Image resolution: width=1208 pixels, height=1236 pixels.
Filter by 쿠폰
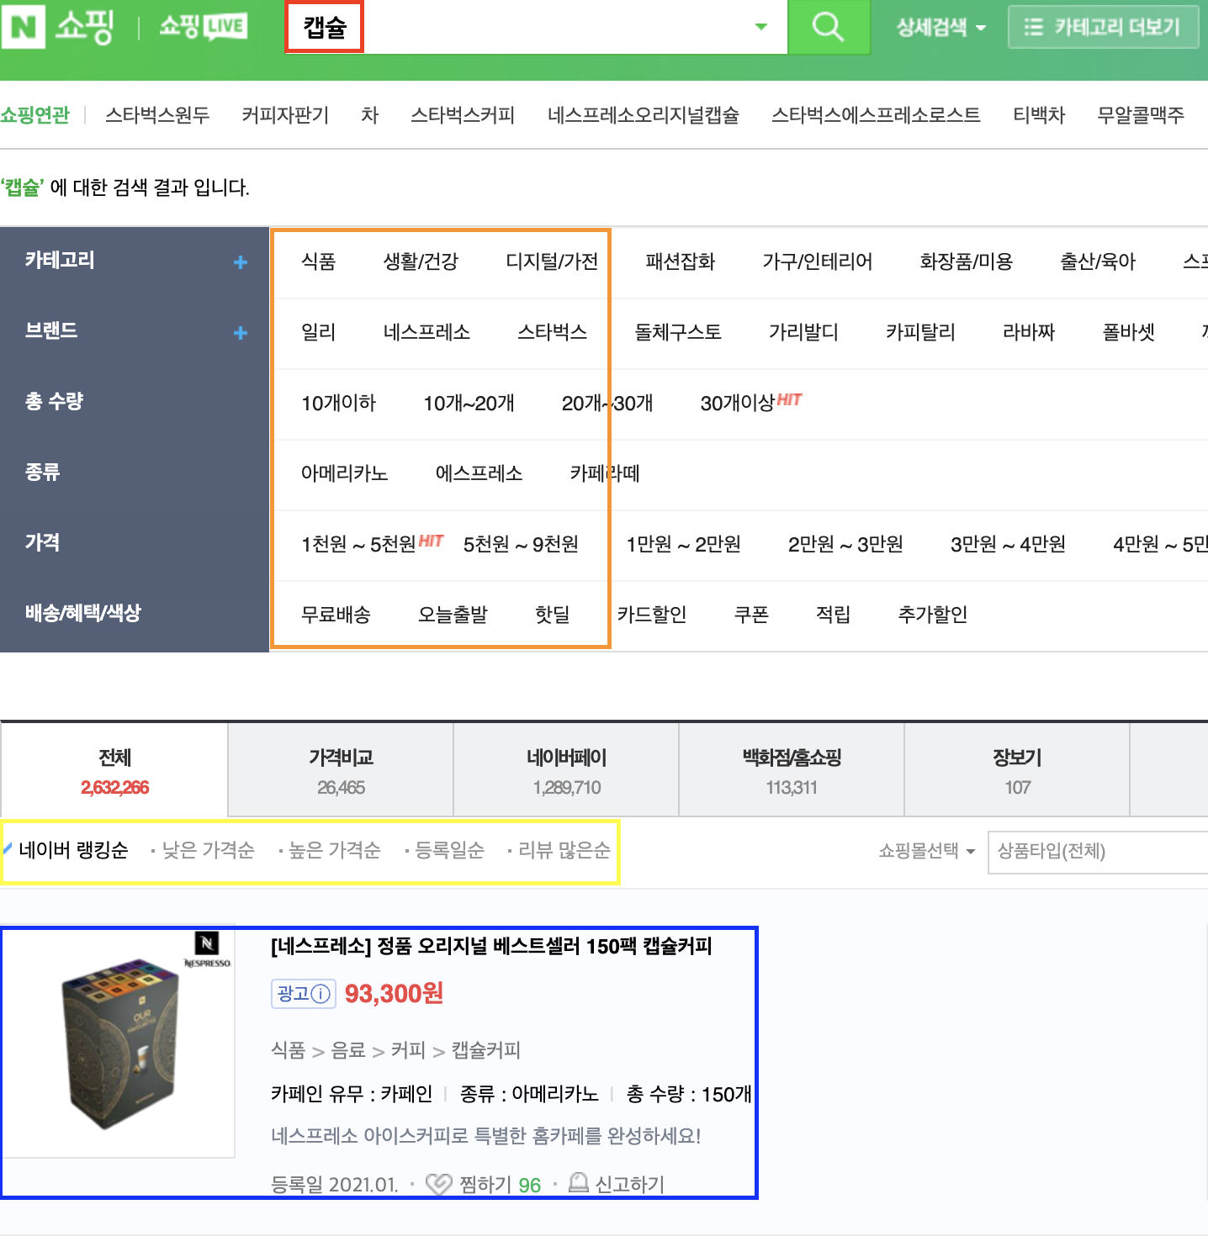(752, 615)
